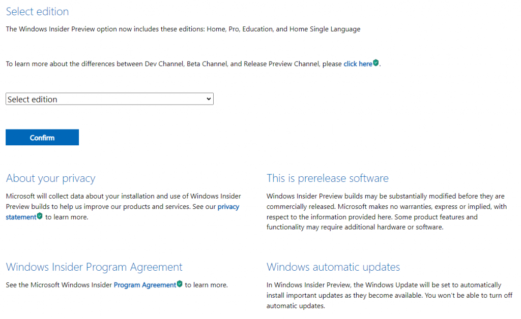Click the 'About your privacy' heading

(50, 178)
